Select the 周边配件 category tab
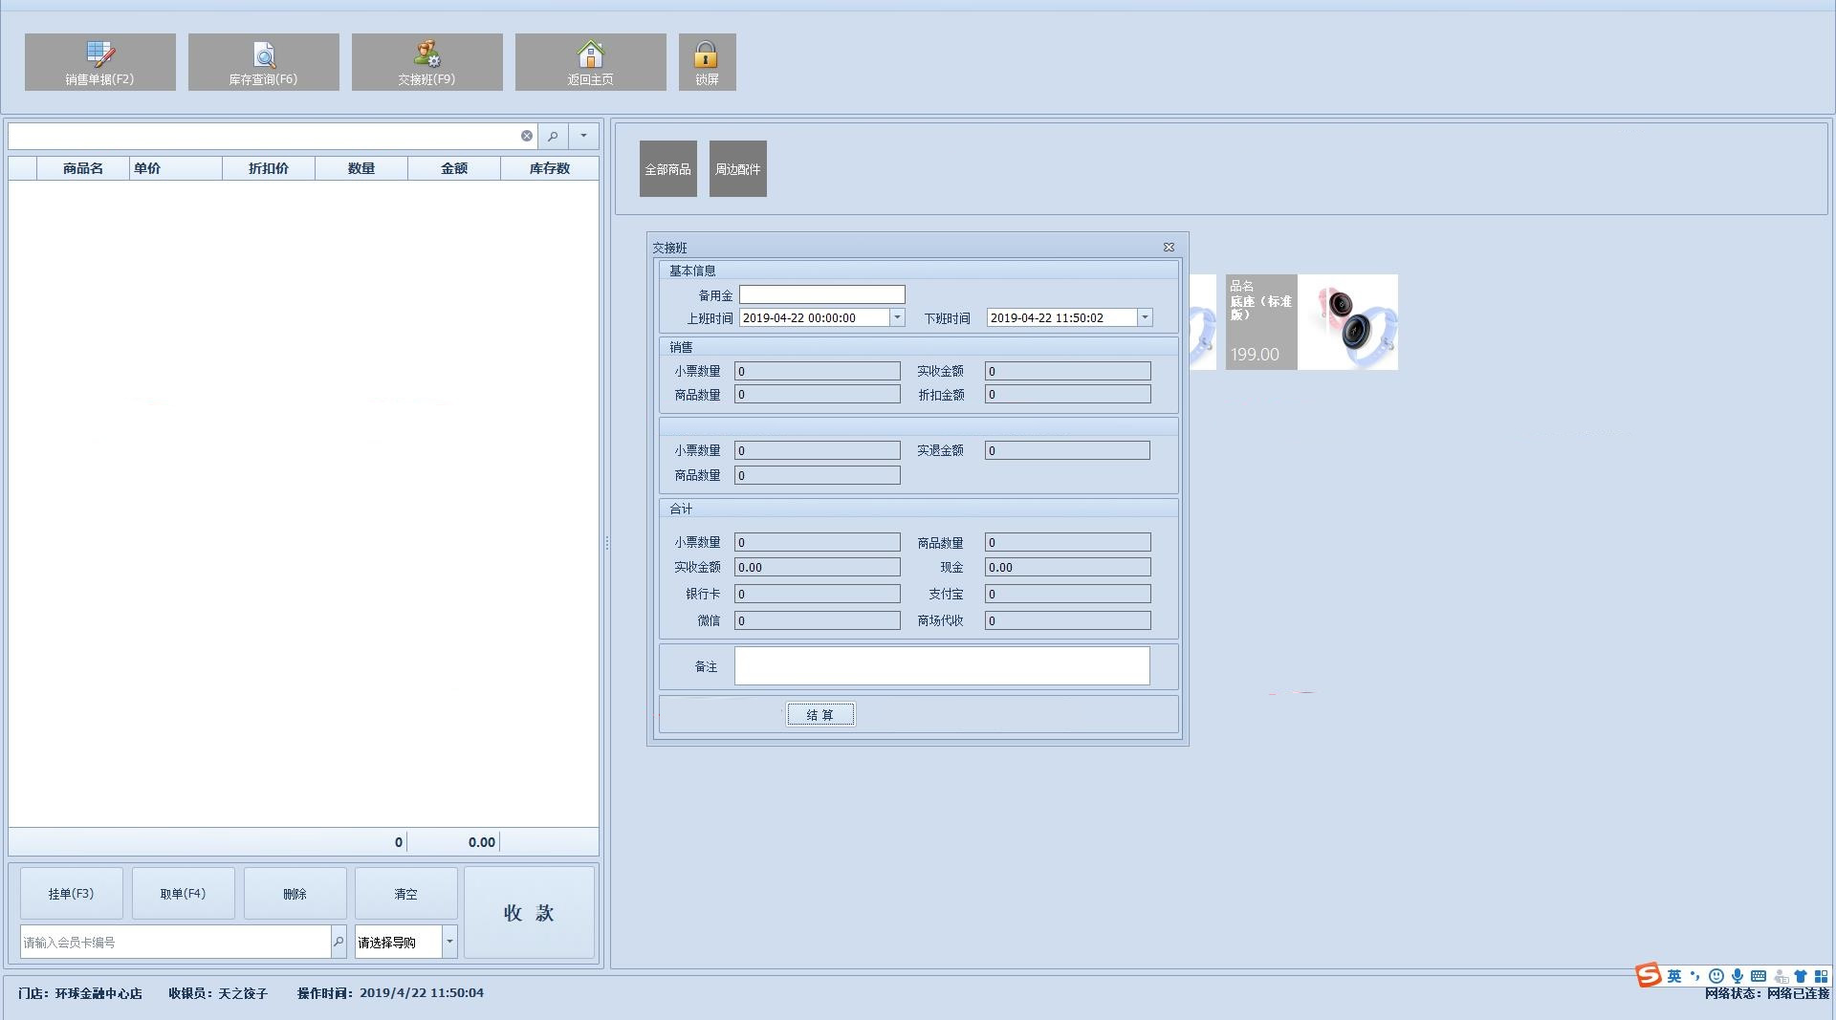1836x1020 pixels. 737,169
